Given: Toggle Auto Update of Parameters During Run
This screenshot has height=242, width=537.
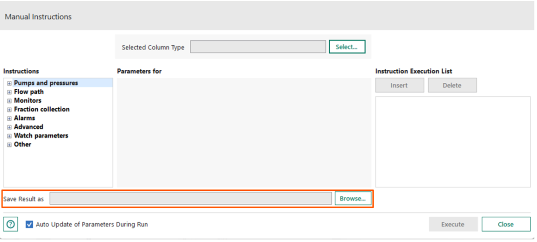Looking at the screenshot, I should coord(30,224).
